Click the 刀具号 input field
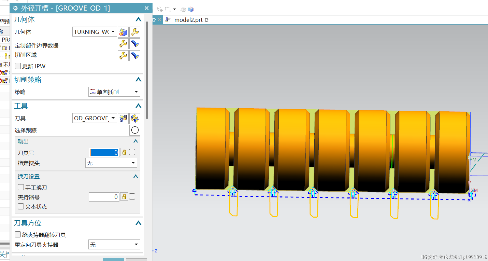 pyautogui.click(x=104, y=152)
